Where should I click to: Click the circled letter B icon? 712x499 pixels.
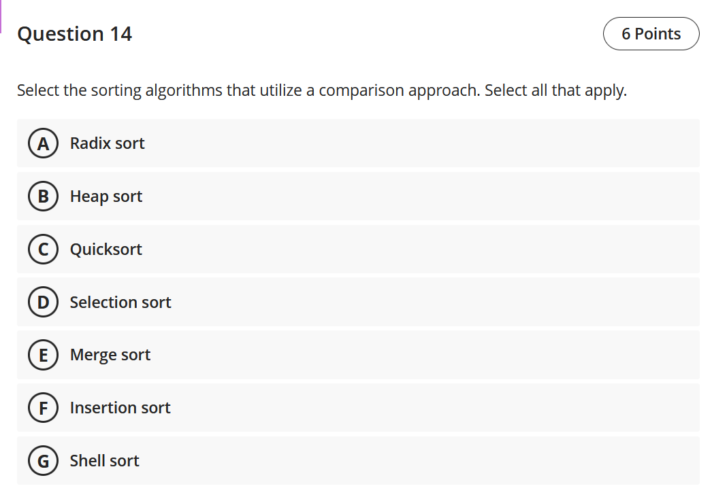43,196
